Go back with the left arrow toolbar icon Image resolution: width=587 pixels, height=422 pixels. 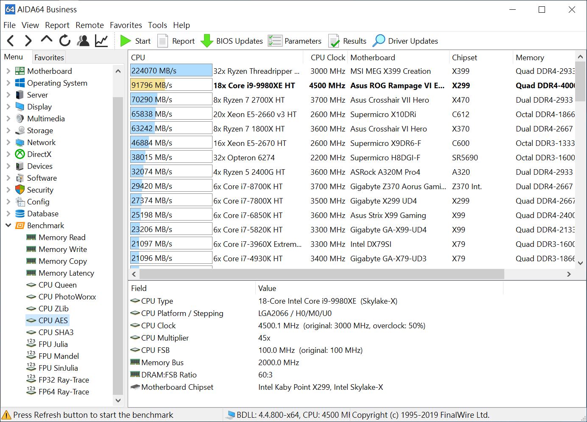tap(11, 41)
